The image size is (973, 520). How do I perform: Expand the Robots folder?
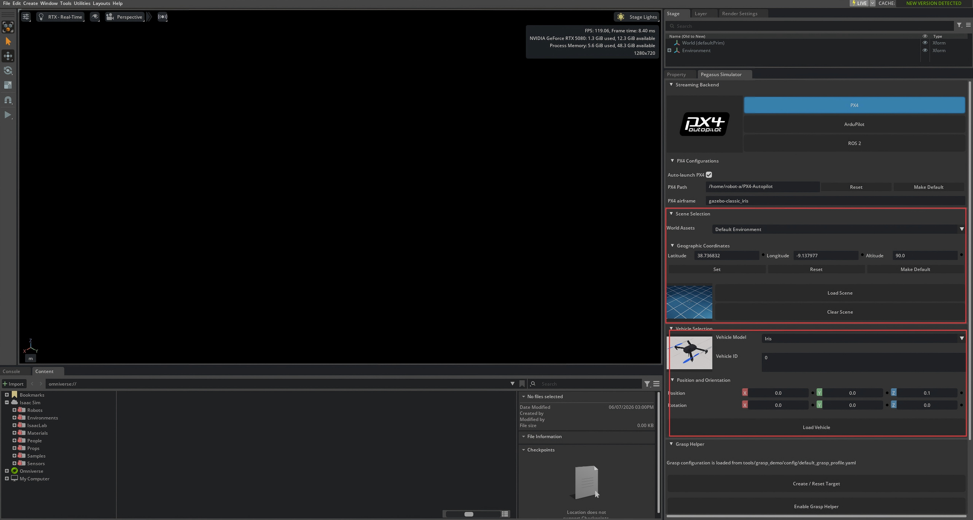(x=14, y=410)
